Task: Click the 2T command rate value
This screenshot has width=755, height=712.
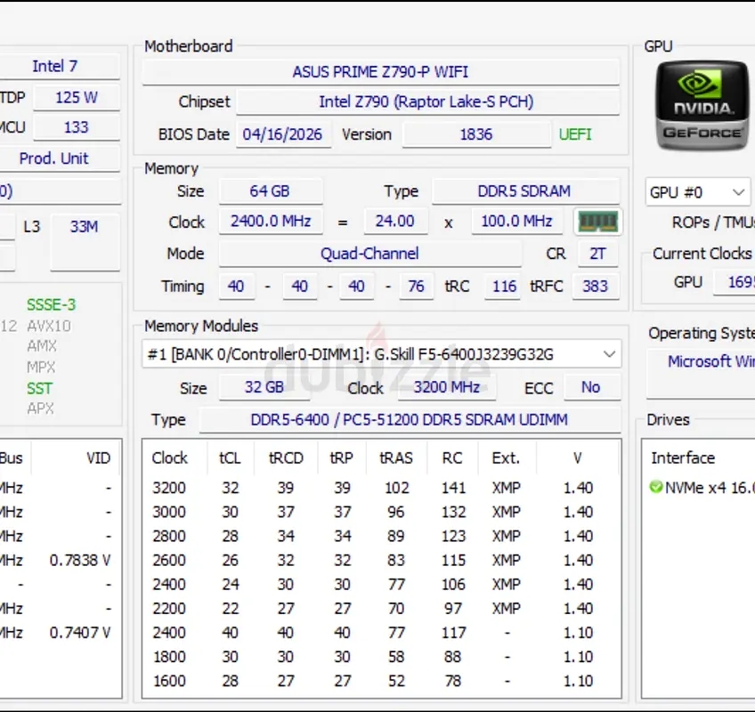Action: click(x=597, y=254)
